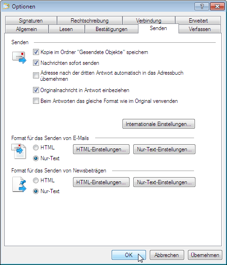Select the Senden tab
The image size is (227, 265).
158,28
